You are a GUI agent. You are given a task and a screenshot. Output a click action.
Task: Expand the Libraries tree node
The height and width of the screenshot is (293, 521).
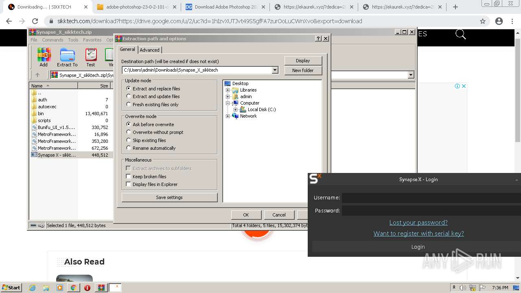[x=228, y=90]
